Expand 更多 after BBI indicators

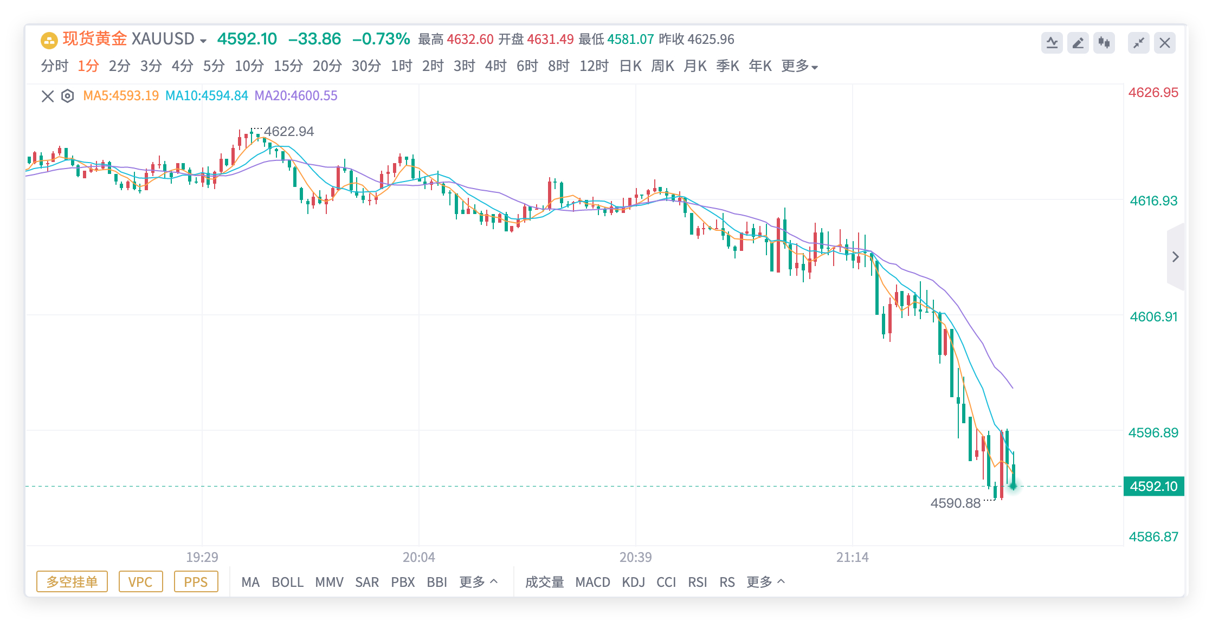coord(478,582)
